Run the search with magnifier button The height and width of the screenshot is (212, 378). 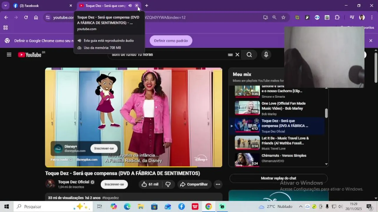point(249,54)
